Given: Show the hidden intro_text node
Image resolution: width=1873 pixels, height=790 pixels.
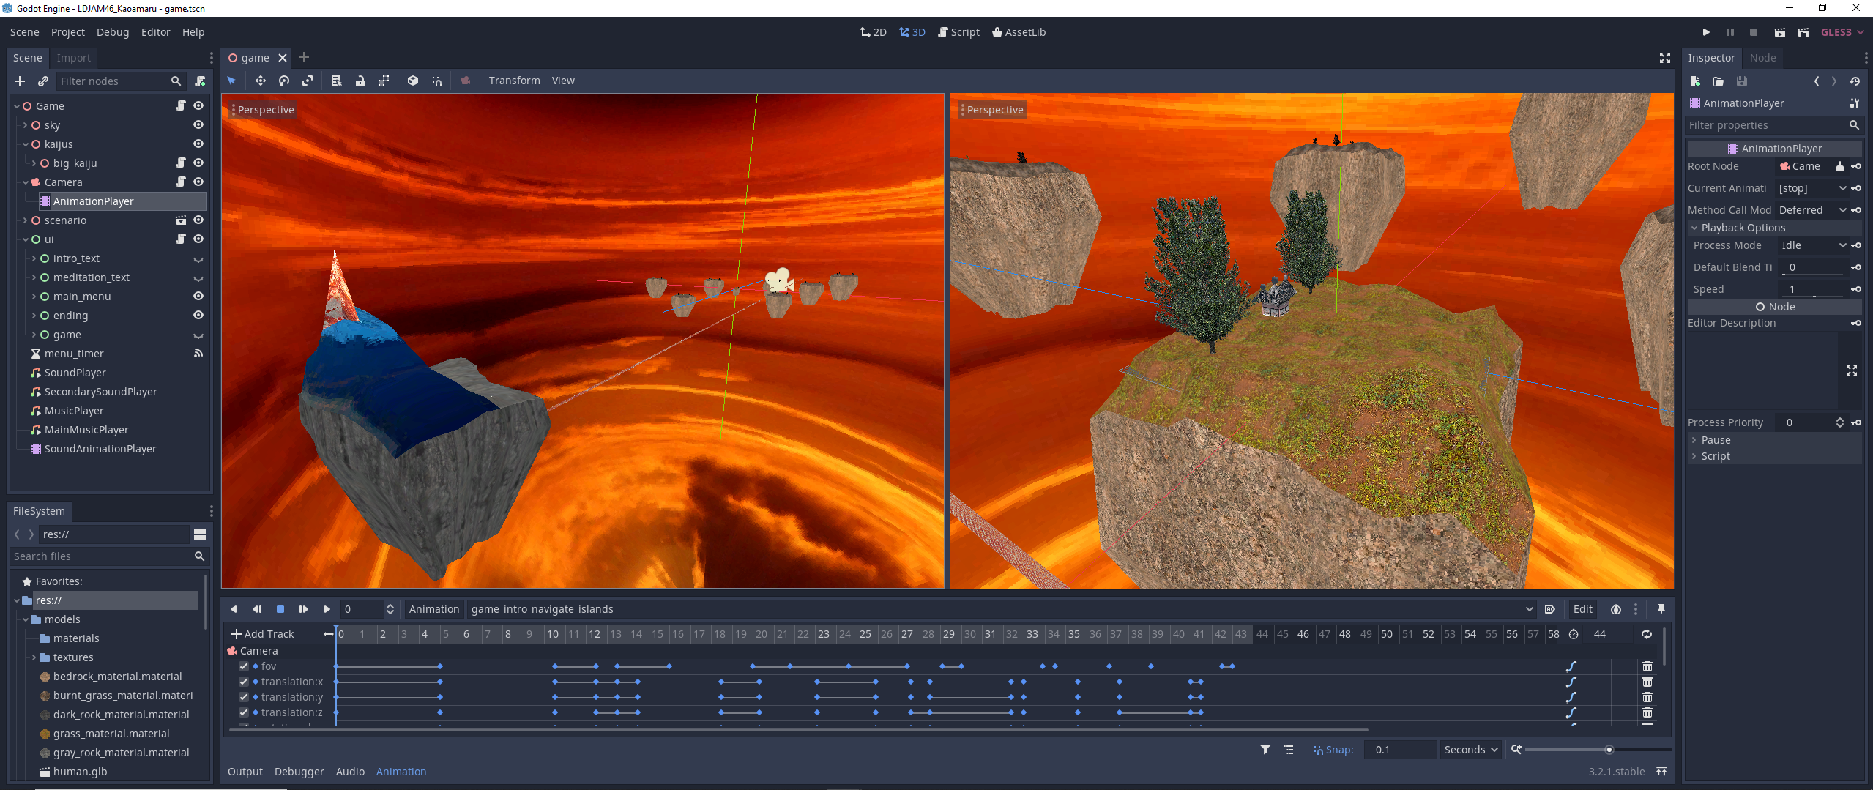Looking at the screenshot, I should (x=198, y=258).
